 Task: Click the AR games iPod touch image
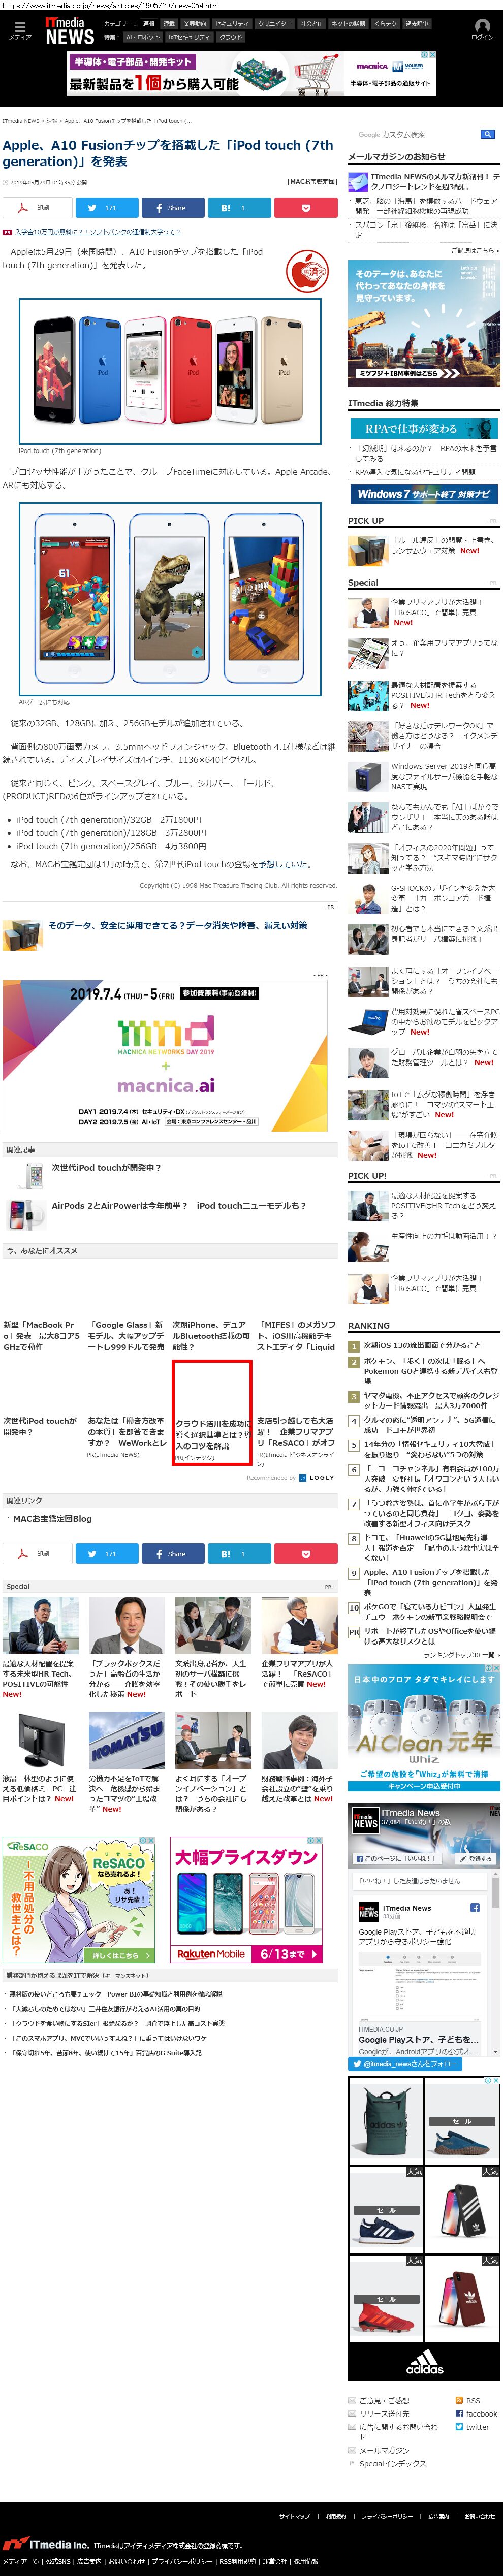pyautogui.click(x=170, y=598)
